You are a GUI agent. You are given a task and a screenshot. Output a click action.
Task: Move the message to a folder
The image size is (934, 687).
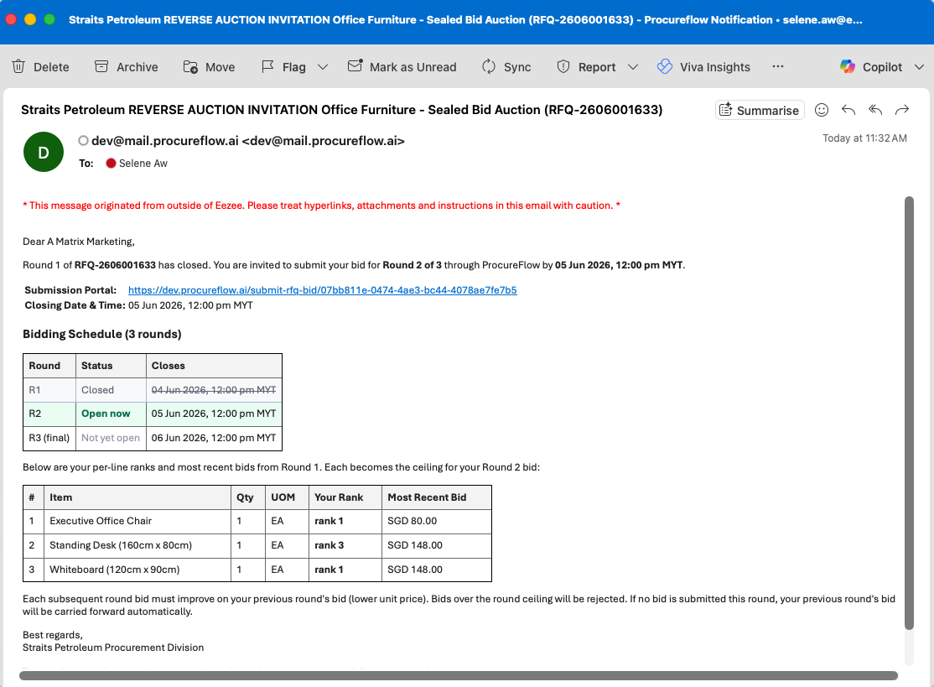(209, 67)
